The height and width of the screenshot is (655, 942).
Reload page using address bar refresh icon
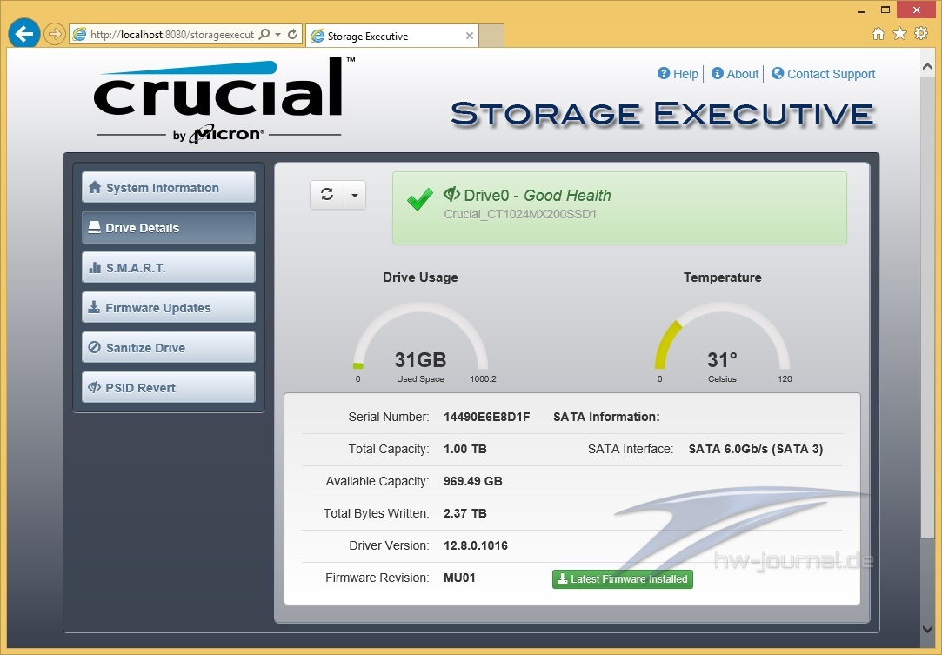(x=292, y=34)
